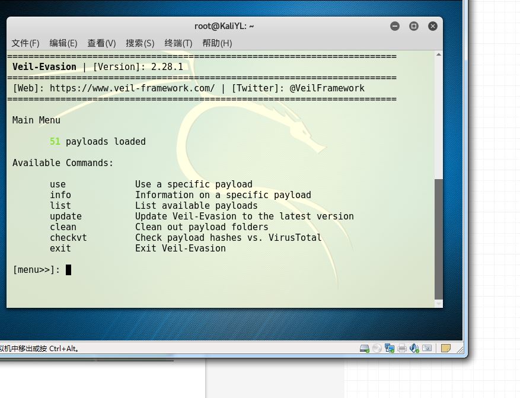Click the 'update' command text
This screenshot has width=520, height=398.
(x=66, y=216)
